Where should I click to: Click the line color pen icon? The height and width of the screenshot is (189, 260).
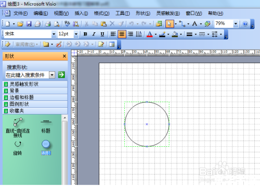pyautogui.click(x=162, y=34)
